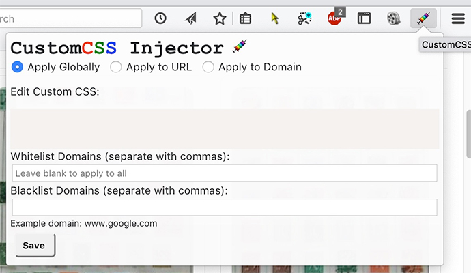The image size is (471, 273).
Task: Click the film reel extension icon
Action: coord(393,18)
